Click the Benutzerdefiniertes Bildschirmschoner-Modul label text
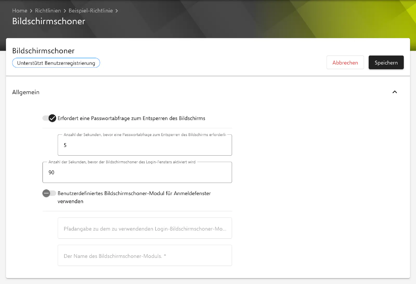 134,197
